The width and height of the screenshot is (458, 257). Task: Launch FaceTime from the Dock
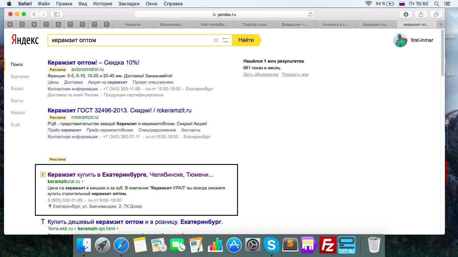177,245
